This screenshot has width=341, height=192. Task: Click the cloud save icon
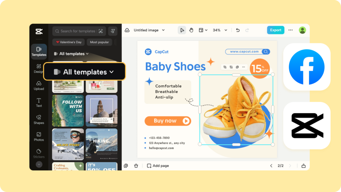pyautogui.click(x=127, y=30)
